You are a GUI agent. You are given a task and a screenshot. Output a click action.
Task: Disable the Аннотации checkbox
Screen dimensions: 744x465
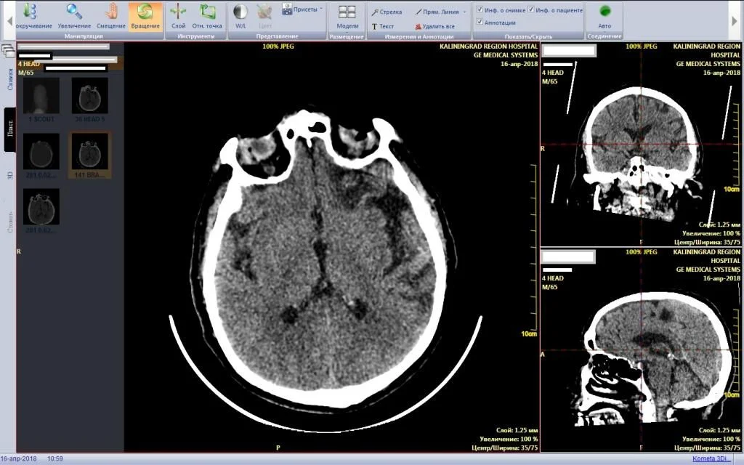[x=480, y=23]
